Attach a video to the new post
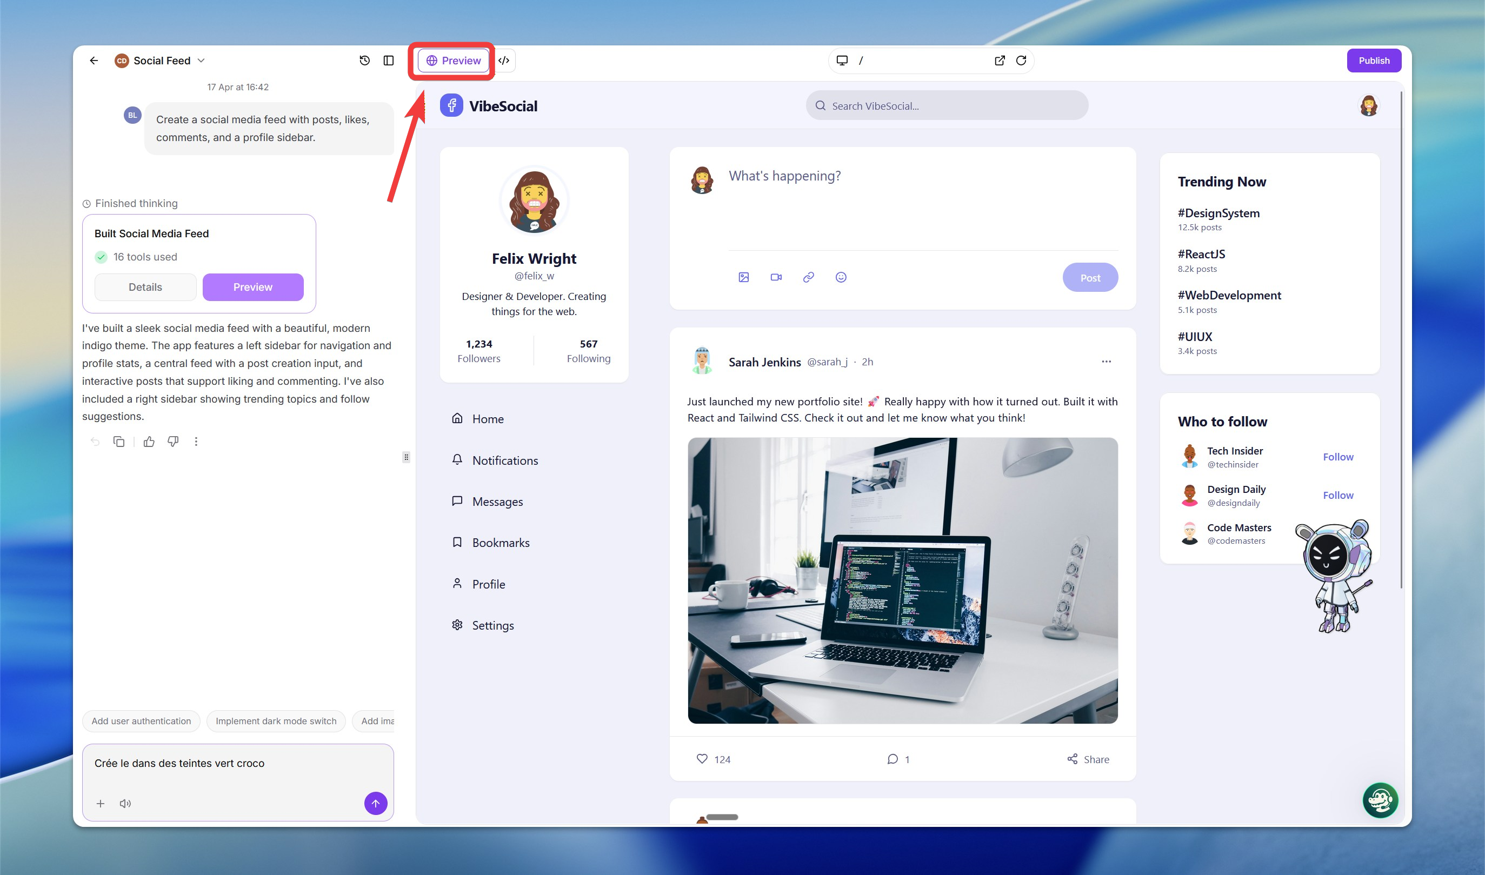 tap(776, 277)
